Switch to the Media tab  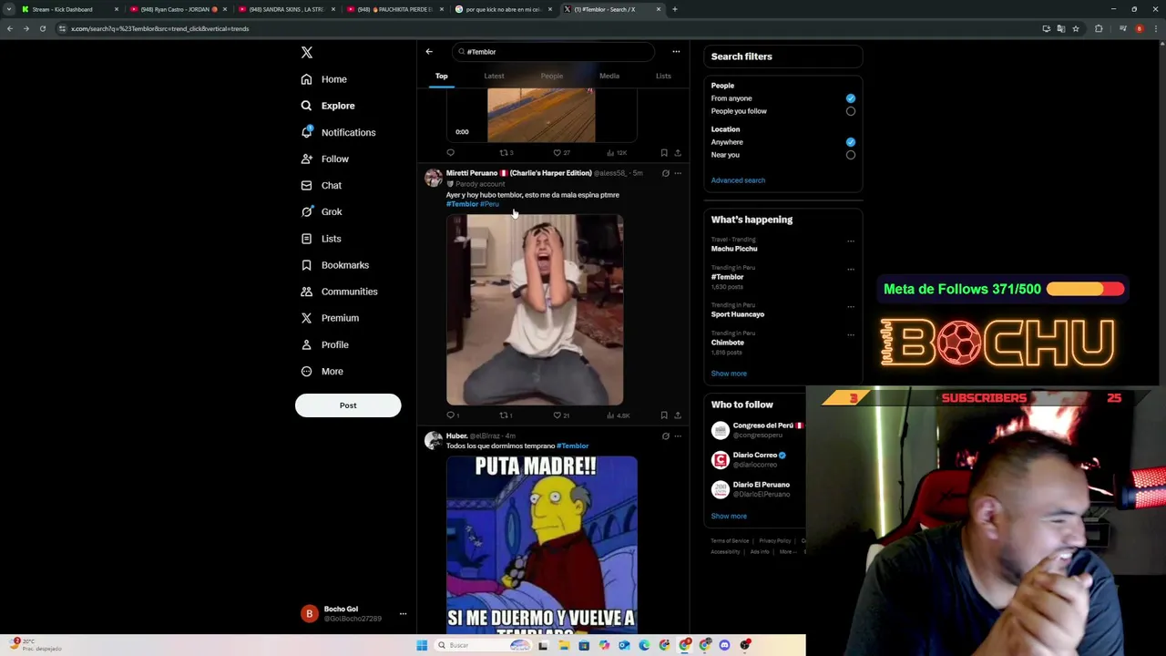coord(609,76)
